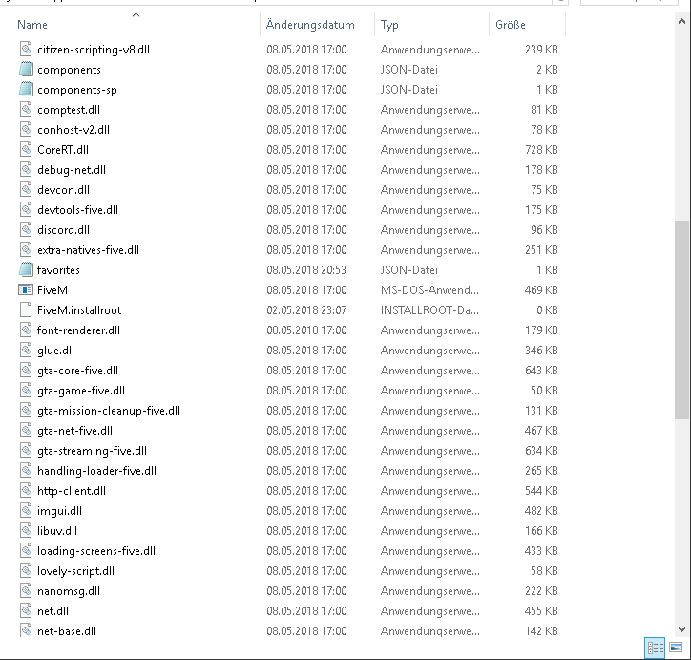Click the INSTALLROOT-Da... type cell
The height and width of the screenshot is (660, 691).
[x=429, y=309]
